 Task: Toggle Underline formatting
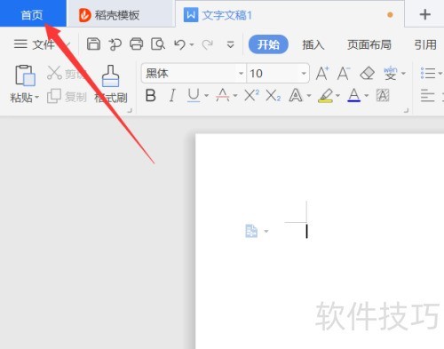(194, 96)
